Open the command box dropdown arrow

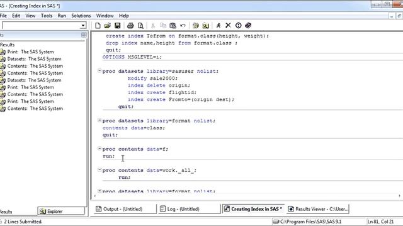tap(82, 25)
